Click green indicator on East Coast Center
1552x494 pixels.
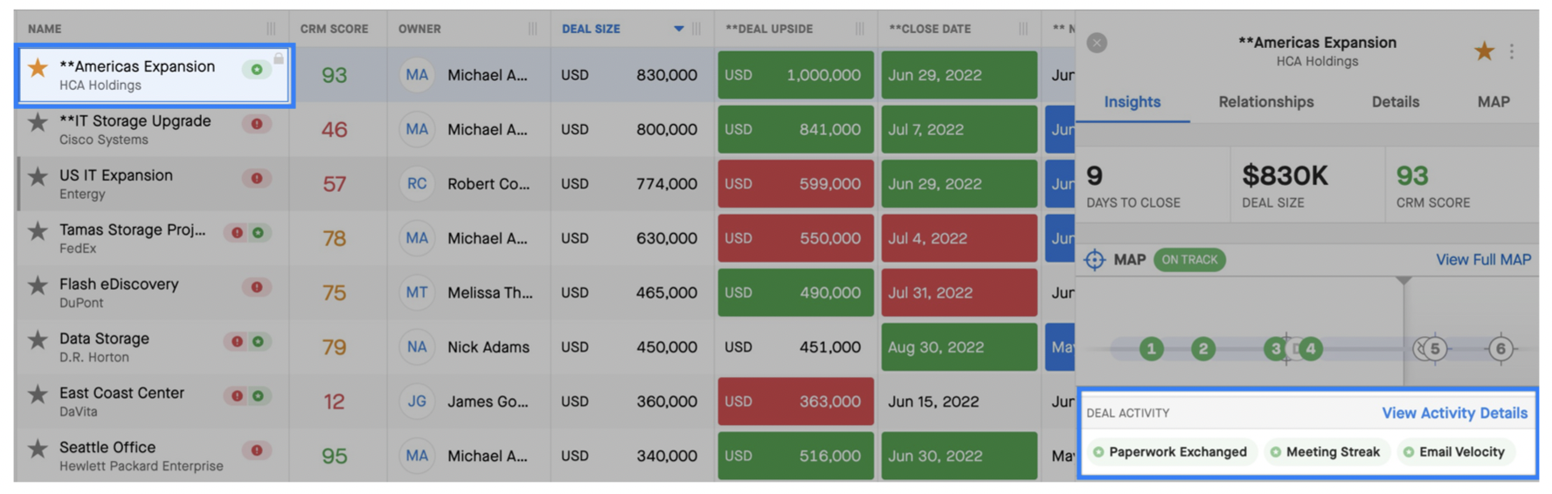point(258,396)
